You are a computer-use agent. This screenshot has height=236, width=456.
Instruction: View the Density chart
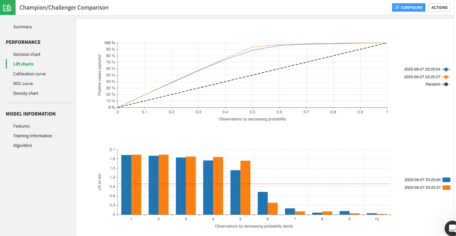(x=26, y=93)
